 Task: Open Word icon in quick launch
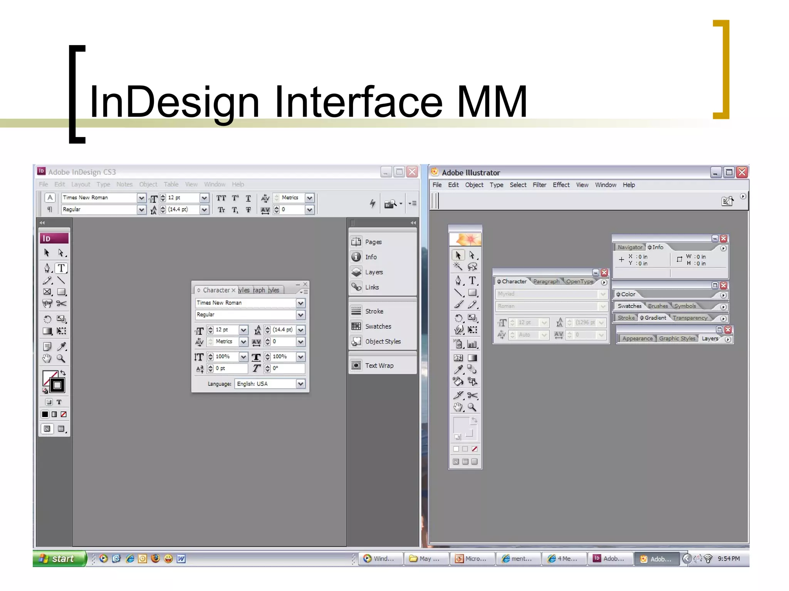click(x=181, y=559)
